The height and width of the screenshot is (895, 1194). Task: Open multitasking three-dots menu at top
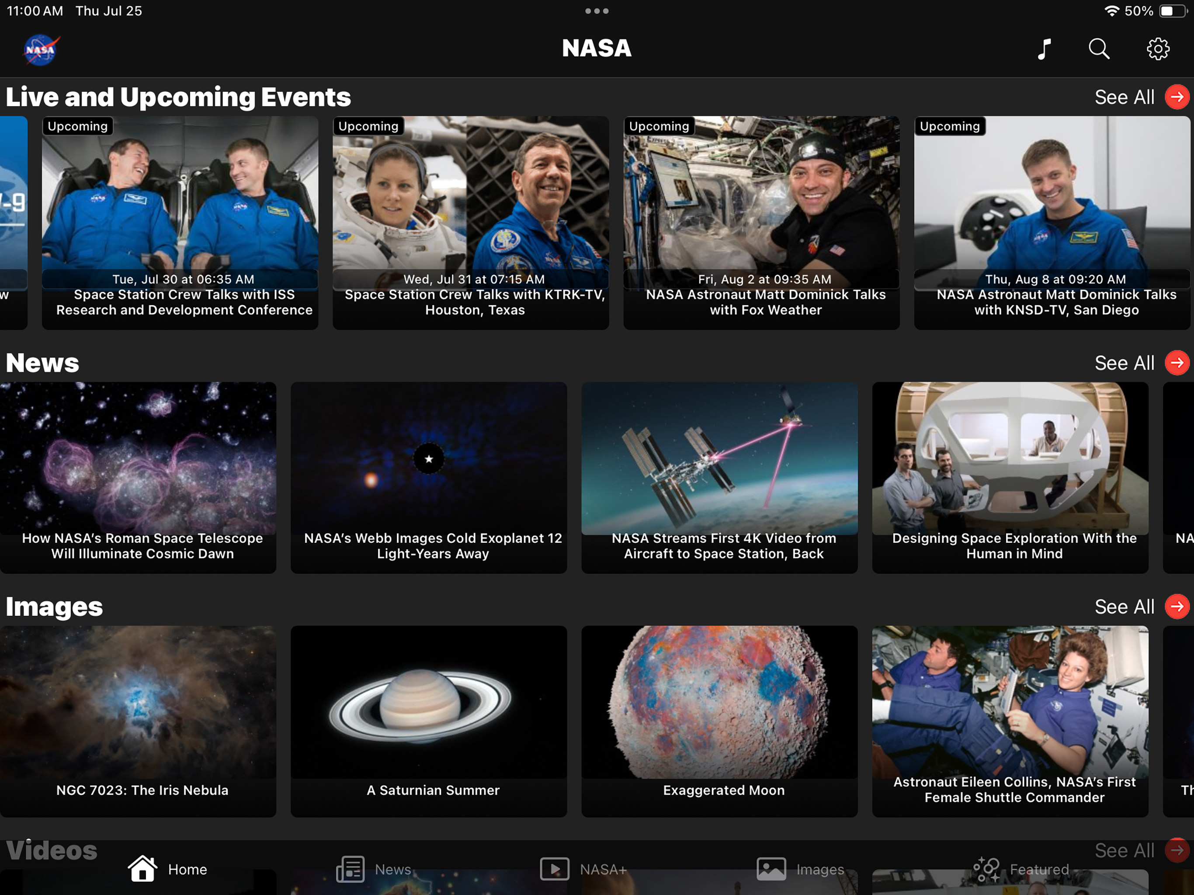(x=597, y=11)
